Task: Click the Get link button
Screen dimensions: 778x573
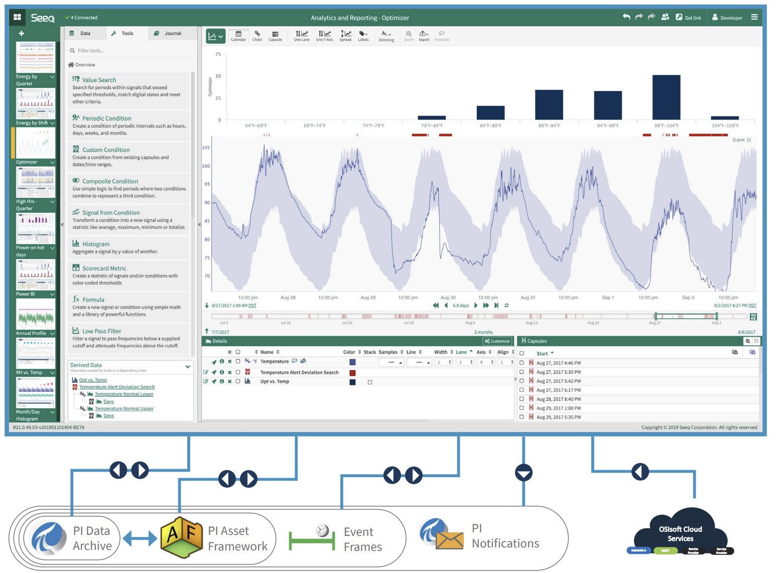Action: 689,18
